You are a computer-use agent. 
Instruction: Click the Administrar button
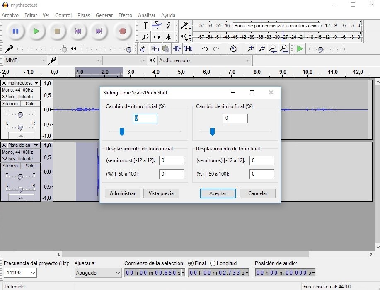click(123, 193)
